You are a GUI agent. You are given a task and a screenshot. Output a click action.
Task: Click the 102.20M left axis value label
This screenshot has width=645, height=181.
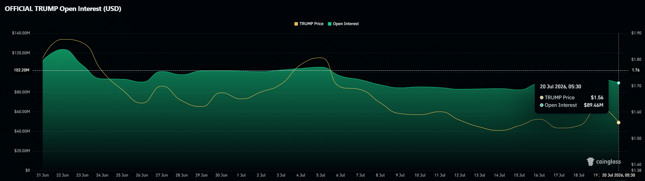(x=21, y=70)
